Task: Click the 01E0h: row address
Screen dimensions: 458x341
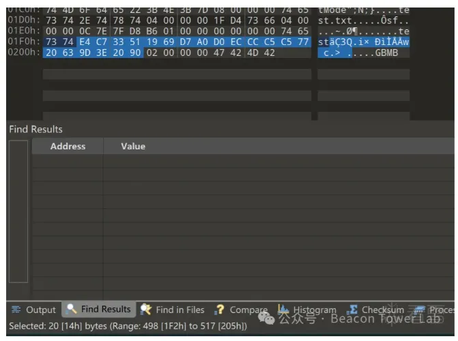Action: pyautogui.click(x=24, y=31)
